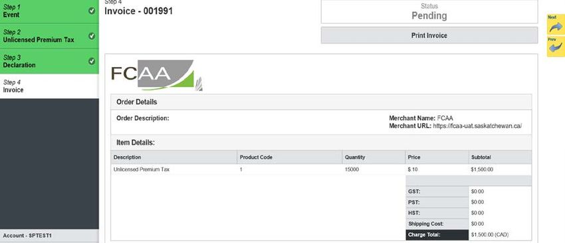Click the Charge Total label

437,235
